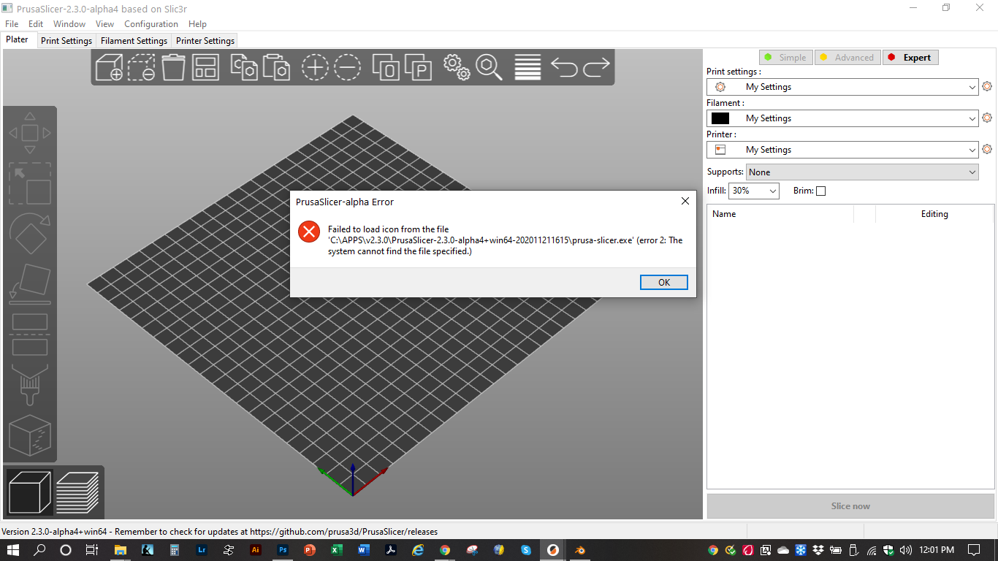The image size is (998, 561).
Task: Select the Add object tool
Action: click(108, 67)
